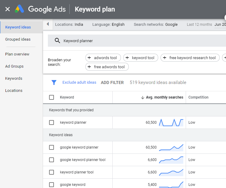Check the 'google keyword' row checkbox
This screenshot has width=226, height=188.
(52, 185)
